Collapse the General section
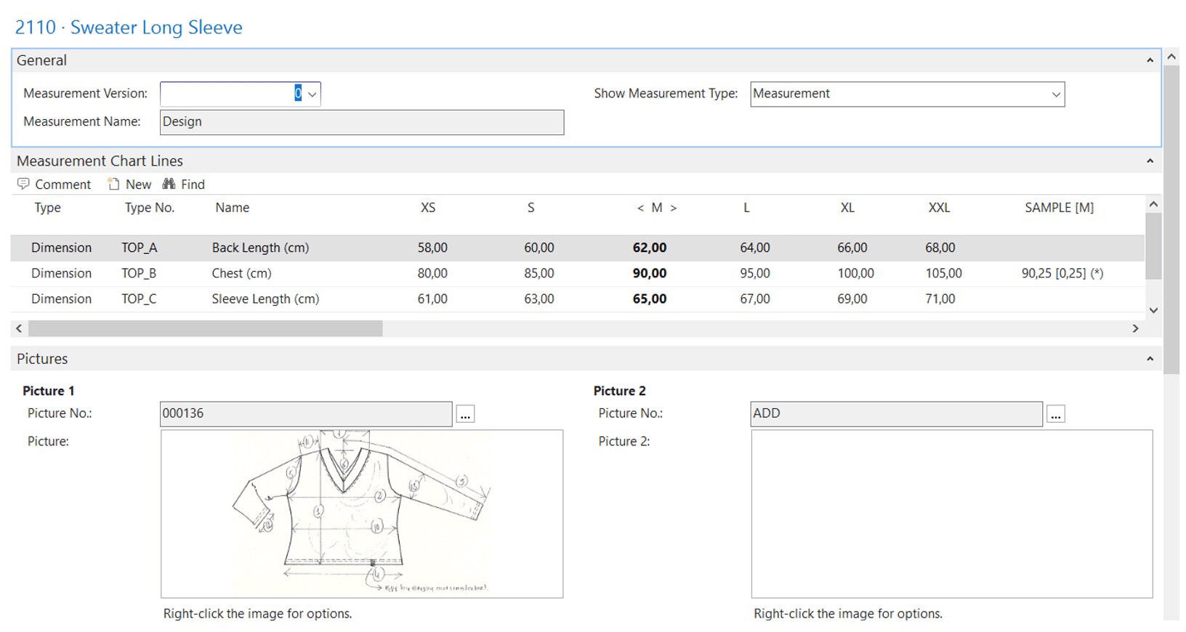Image resolution: width=1186 pixels, height=632 pixels. coord(1150,60)
